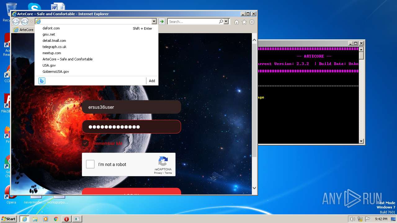
Task: Open Opera from the taskbar
Action: (x=66, y=219)
